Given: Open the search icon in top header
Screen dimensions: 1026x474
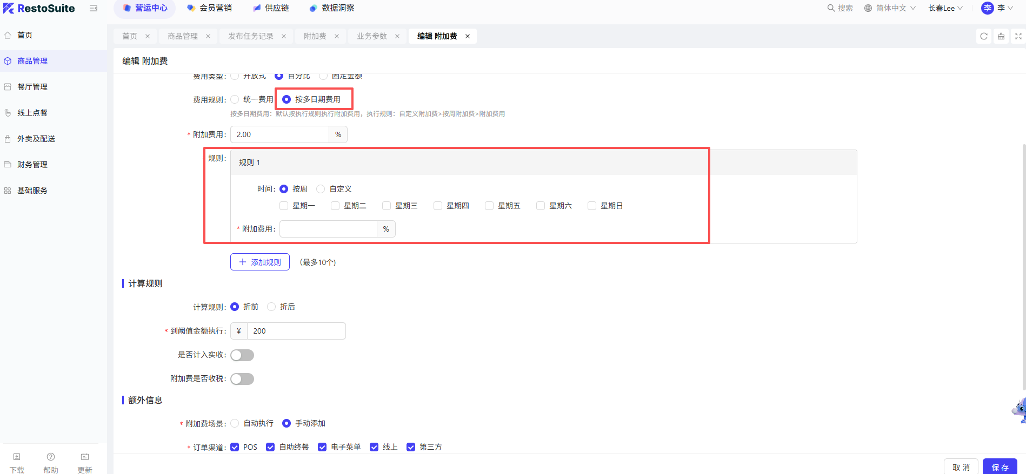Looking at the screenshot, I should [831, 8].
